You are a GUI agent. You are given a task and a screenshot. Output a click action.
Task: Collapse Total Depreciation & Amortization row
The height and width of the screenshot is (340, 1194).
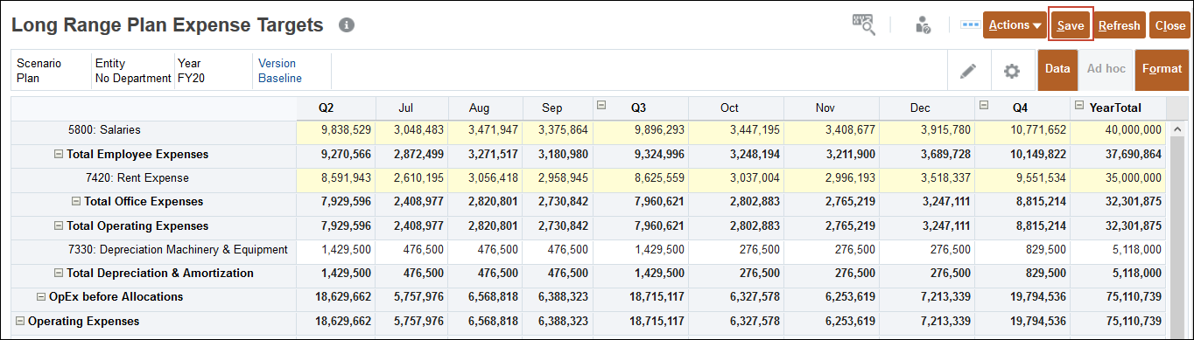[59, 274]
